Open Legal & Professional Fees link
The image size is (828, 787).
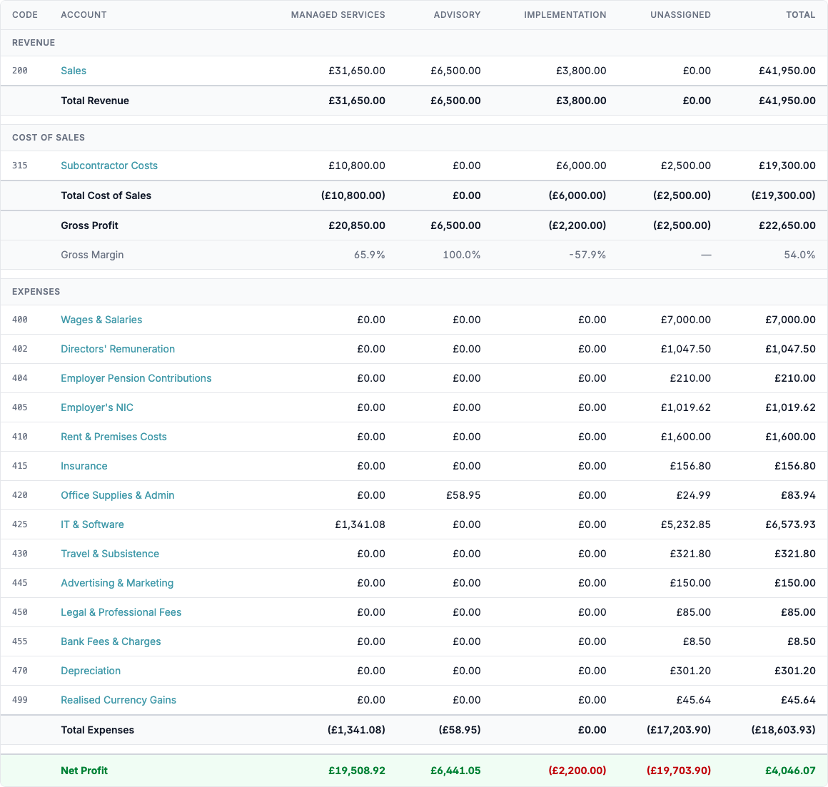pyautogui.click(x=121, y=612)
